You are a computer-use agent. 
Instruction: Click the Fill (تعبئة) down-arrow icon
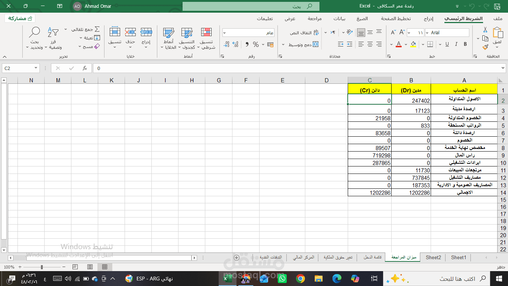click(97, 38)
